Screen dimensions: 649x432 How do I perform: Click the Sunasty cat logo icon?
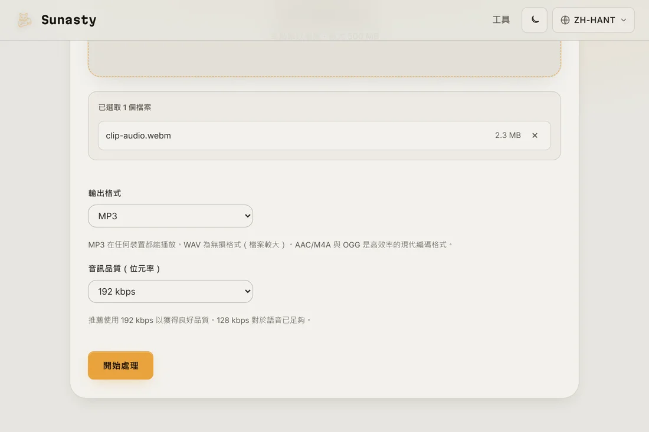pos(24,20)
